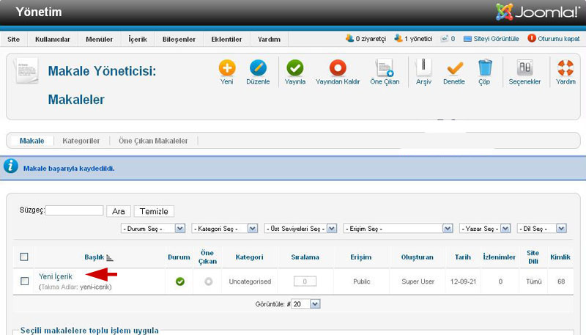Sort by Site Dili column header
Viewport: 586px width, 335px height.
[533, 257]
